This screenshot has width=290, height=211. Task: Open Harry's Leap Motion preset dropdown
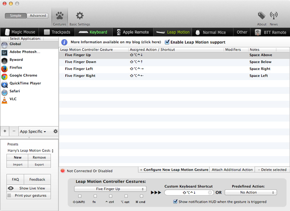[30, 151]
